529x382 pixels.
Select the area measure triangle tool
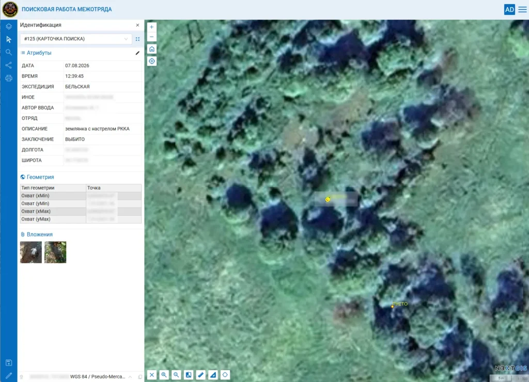coord(213,375)
